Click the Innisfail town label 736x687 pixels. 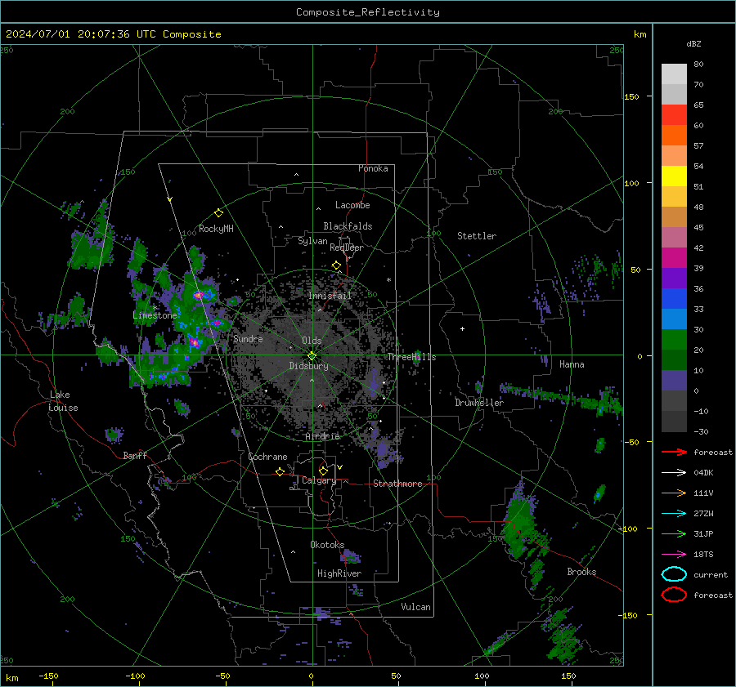point(330,296)
